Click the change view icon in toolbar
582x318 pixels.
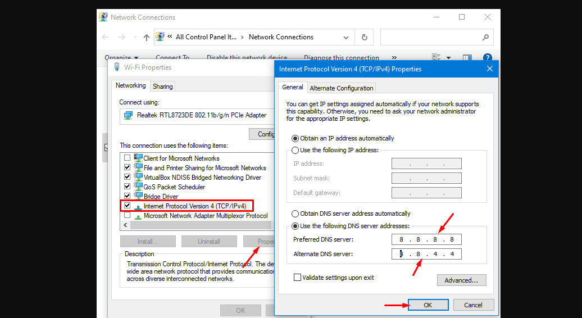click(436, 57)
